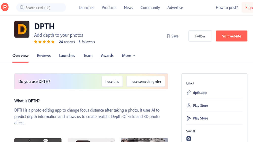This screenshot has height=142, width=253.
Task: Click the chain link icon
Action: pos(189,93)
